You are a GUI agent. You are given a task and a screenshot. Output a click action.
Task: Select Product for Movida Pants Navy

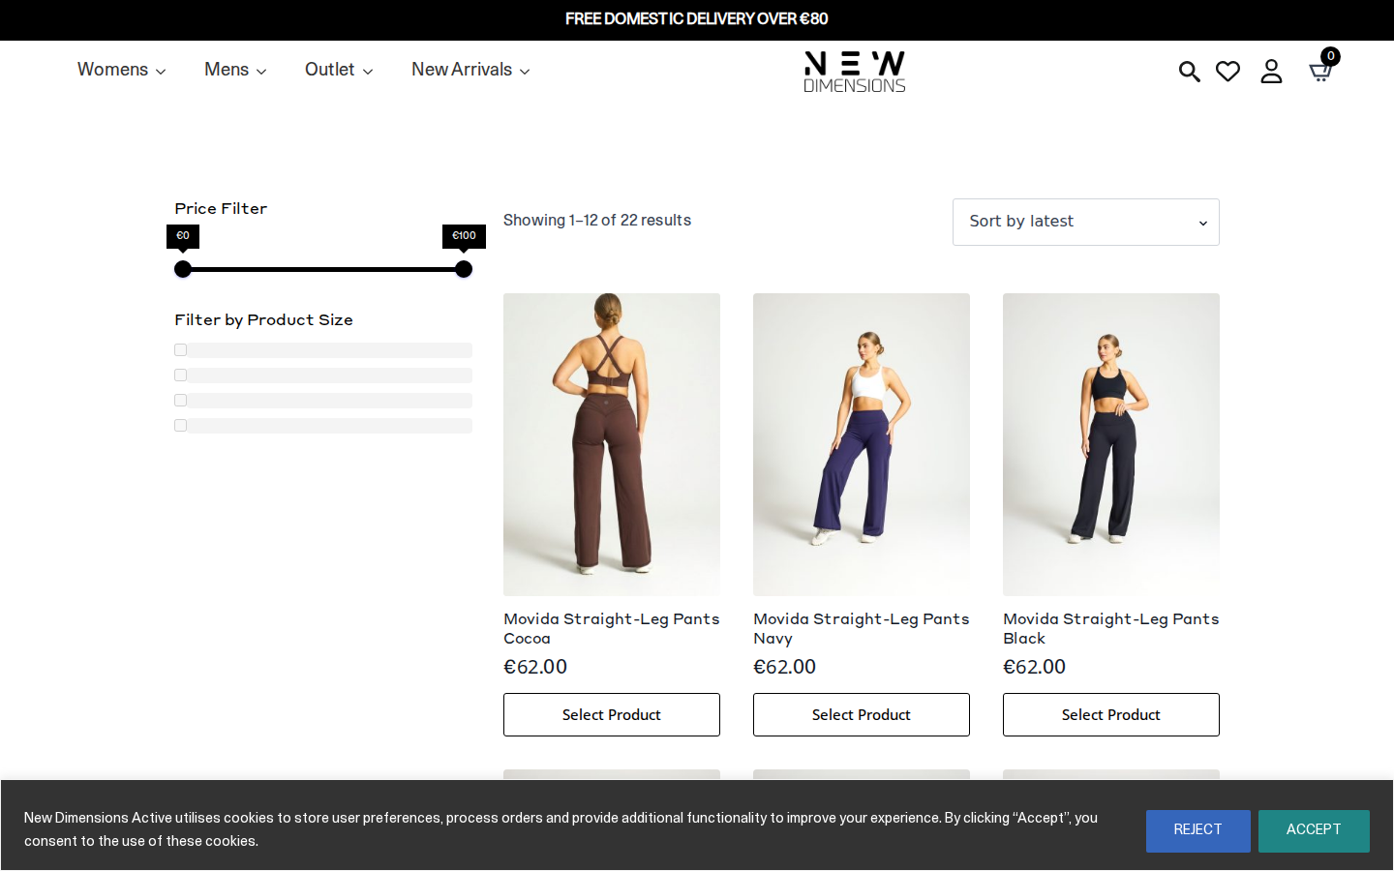click(862, 714)
